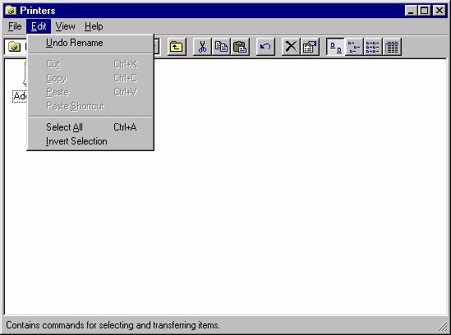Open the View menu

(65, 26)
